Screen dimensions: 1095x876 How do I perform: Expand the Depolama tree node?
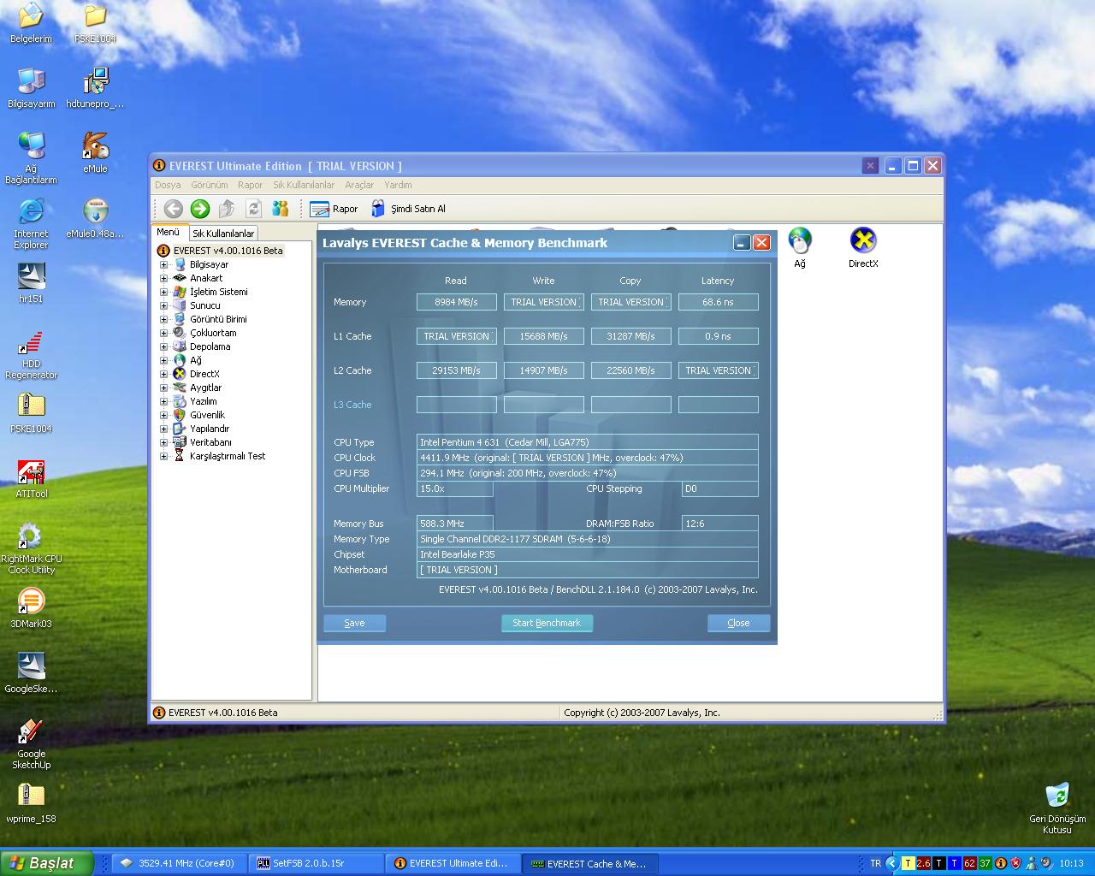(164, 346)
